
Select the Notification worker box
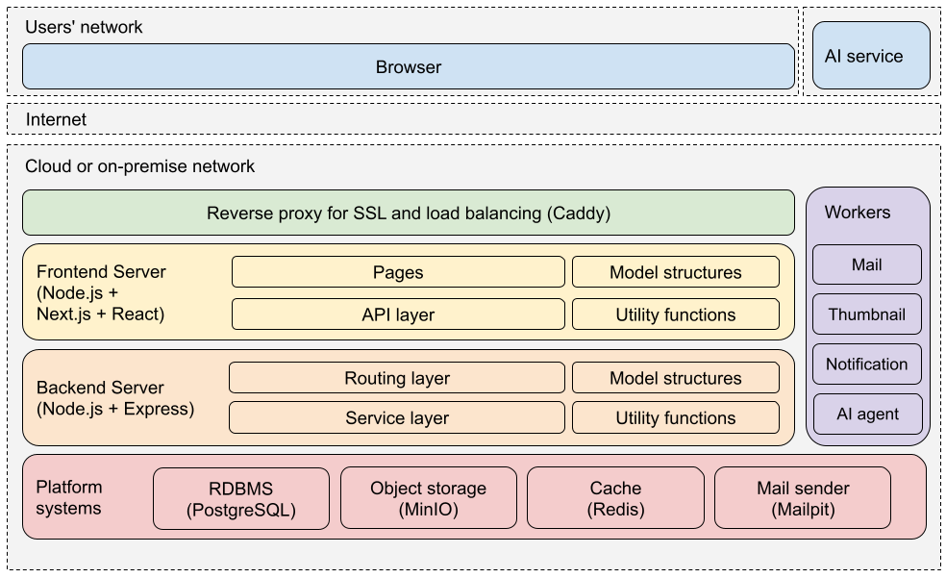click(866, 364)
